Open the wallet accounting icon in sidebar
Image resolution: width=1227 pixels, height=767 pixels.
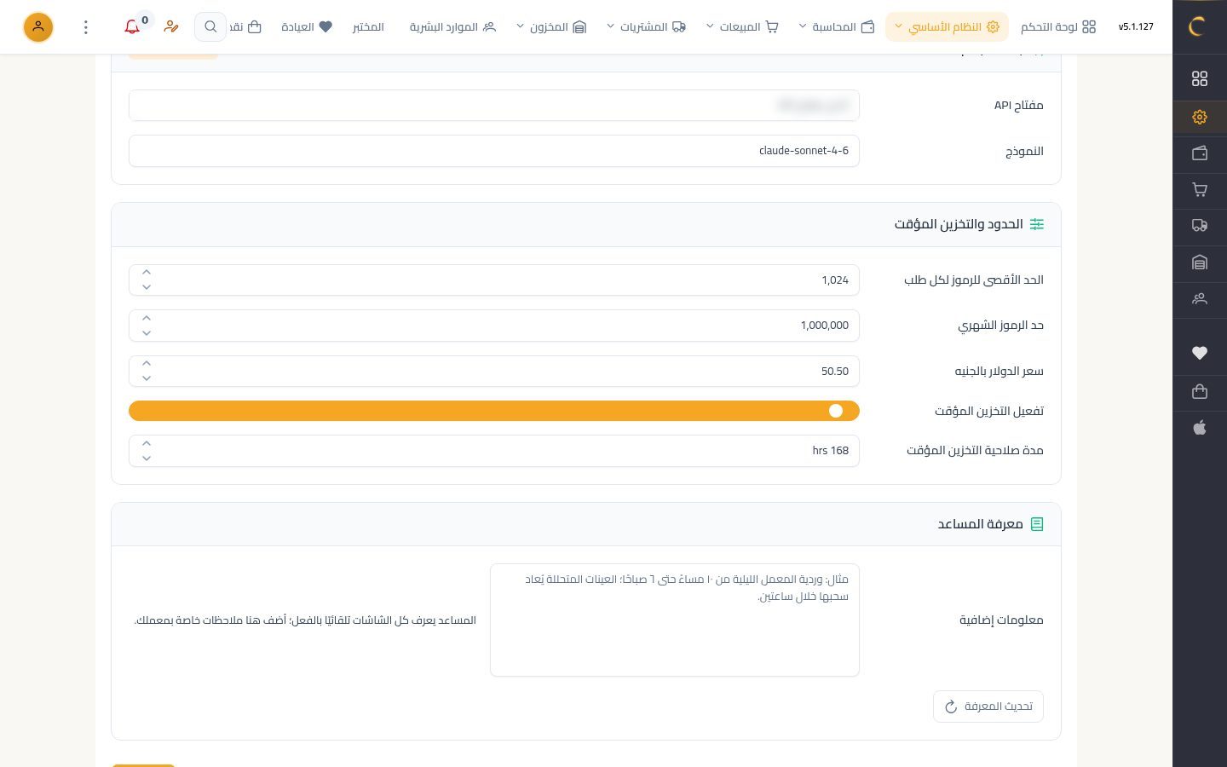1200,153
